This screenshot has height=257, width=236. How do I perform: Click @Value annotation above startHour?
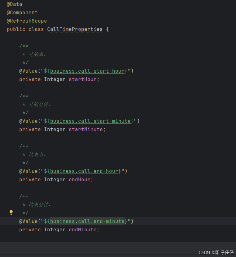pyautogui.click(x=28, y=71)
